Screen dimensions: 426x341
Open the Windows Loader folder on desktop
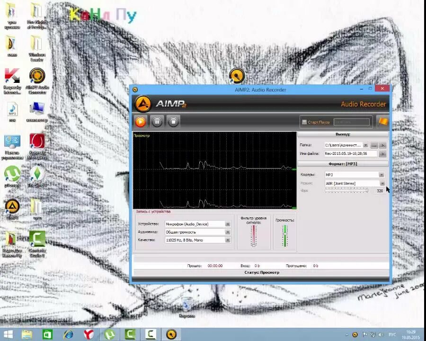pyautogui.click(x=36, y=49)
